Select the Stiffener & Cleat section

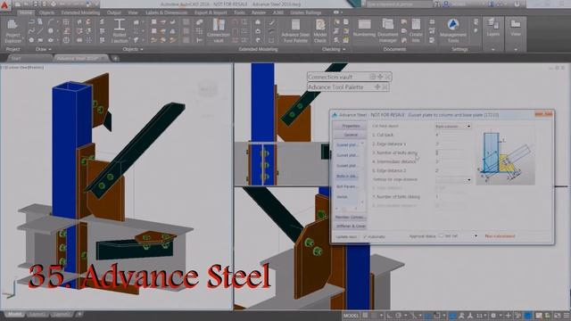pyautogui.click(x=351, y=226)
